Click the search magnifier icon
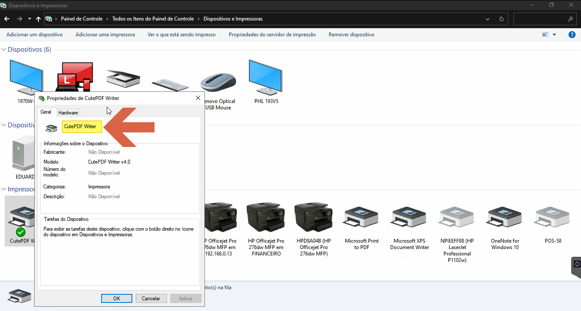Viewport: 581px width, 311px height. point(570,19)
